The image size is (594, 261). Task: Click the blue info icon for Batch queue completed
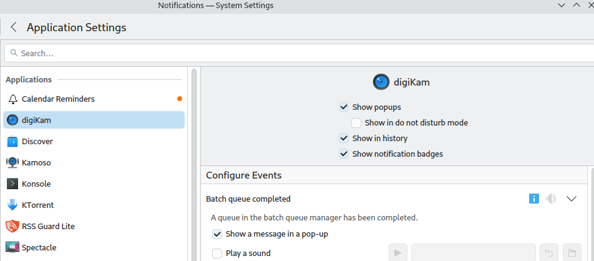tap(533, 199)
